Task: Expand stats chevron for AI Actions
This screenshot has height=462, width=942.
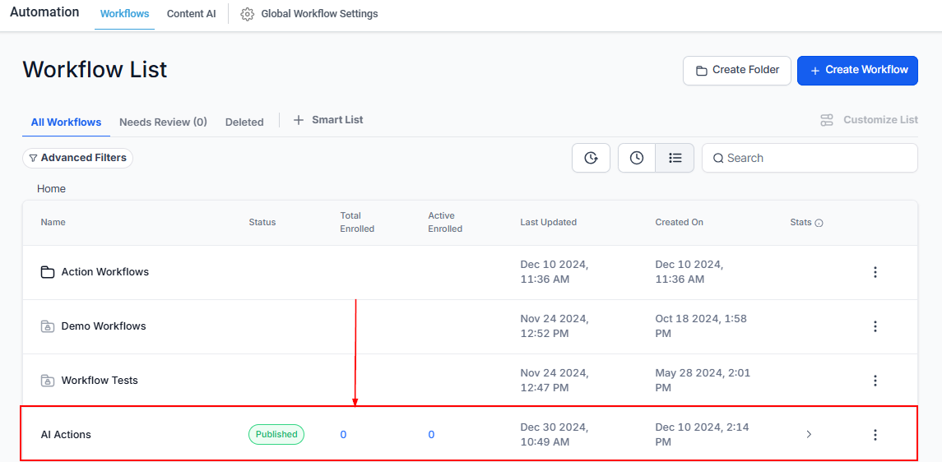Action: [x=809, y=435]
